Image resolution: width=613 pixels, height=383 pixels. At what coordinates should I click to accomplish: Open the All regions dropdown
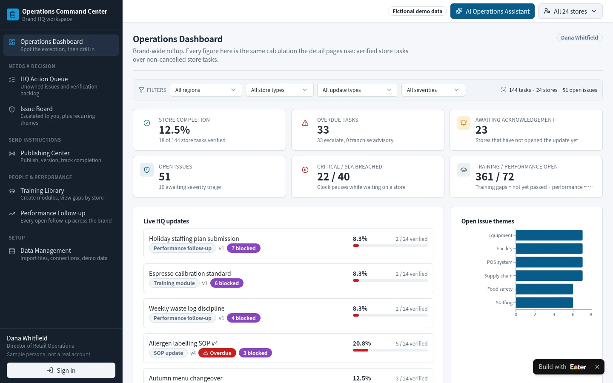click(206, 90)
